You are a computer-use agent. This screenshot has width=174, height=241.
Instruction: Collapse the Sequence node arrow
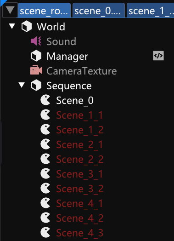click(22, 85)
